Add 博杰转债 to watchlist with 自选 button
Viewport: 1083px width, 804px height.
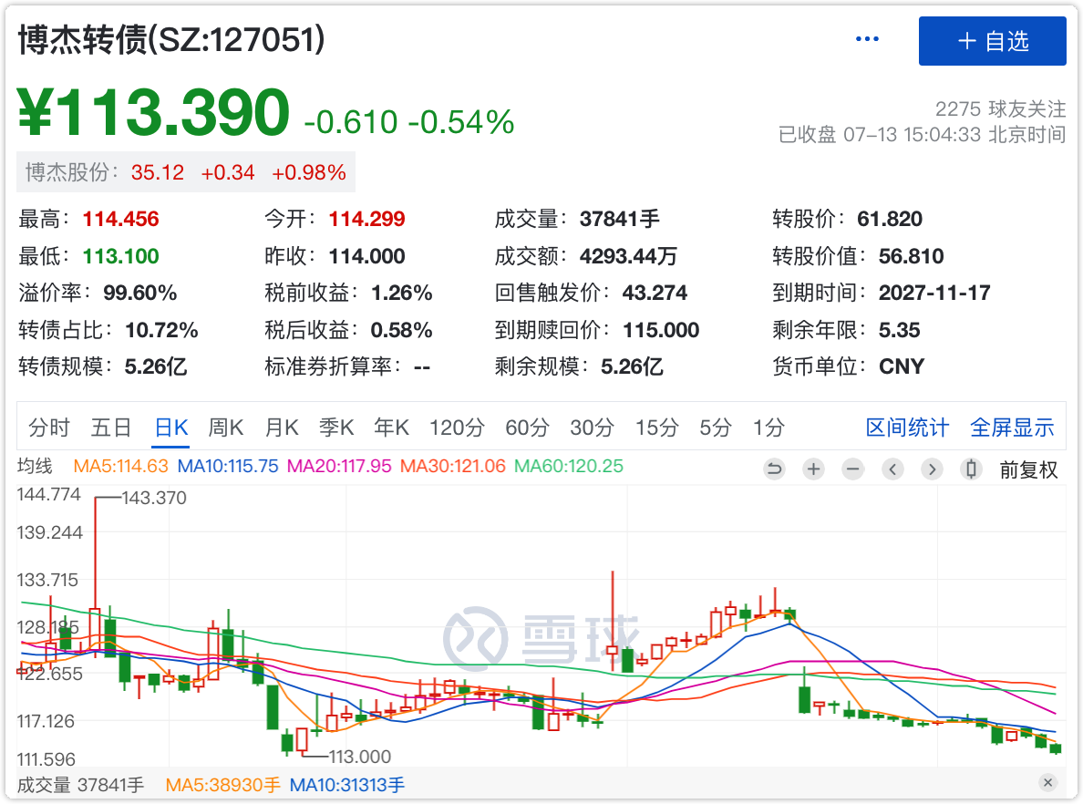click(x=992, y=41)
